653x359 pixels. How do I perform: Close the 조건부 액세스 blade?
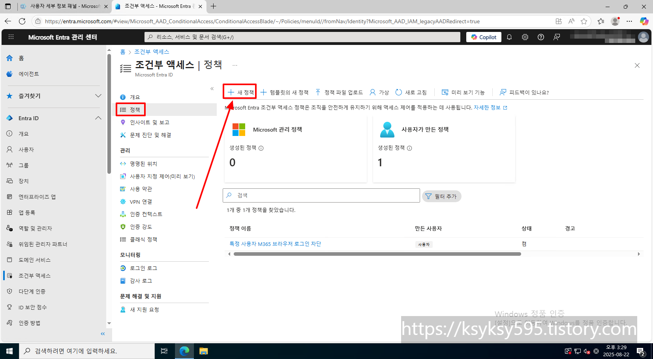637,65
